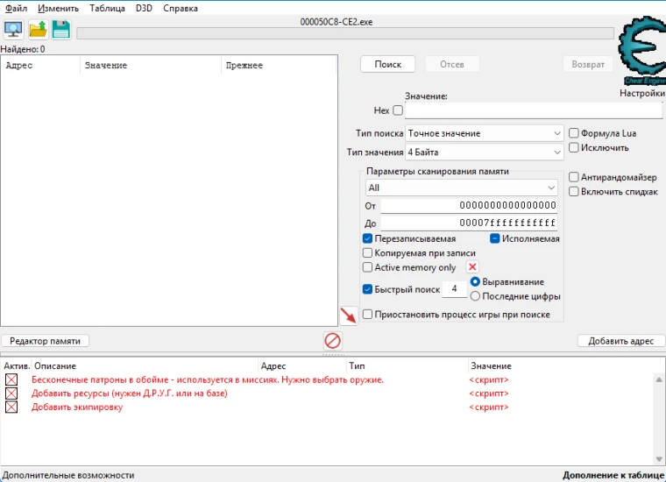This screenshot has width=666, height=482.
Task: Click red X next to Active memory only
Action: (472, 267)
